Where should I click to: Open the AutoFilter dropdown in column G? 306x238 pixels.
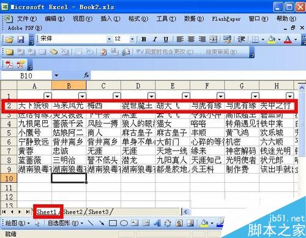pos(255,96)
